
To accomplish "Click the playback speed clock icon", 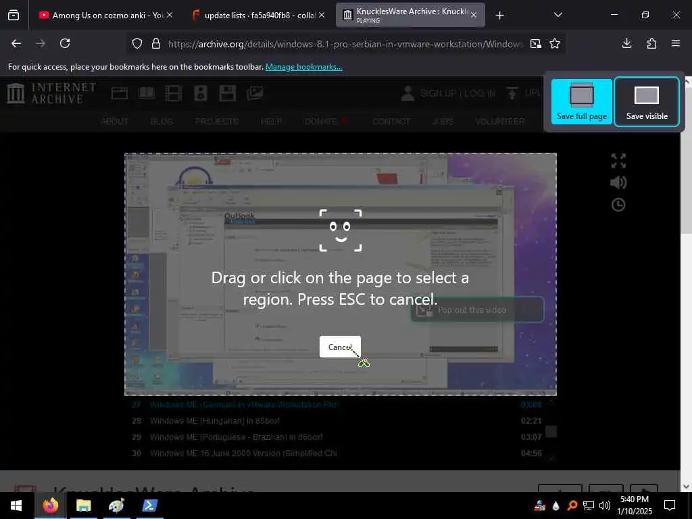I will (618, 205).
